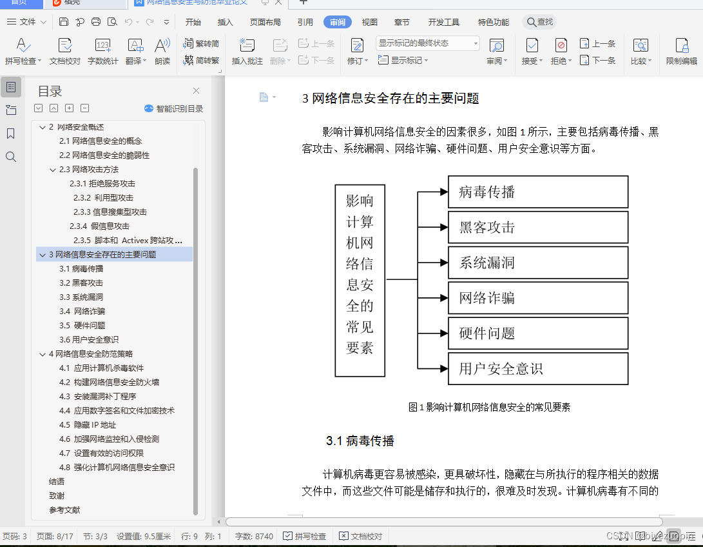Start the read aloud (朗读) feature

pos(162,50)
